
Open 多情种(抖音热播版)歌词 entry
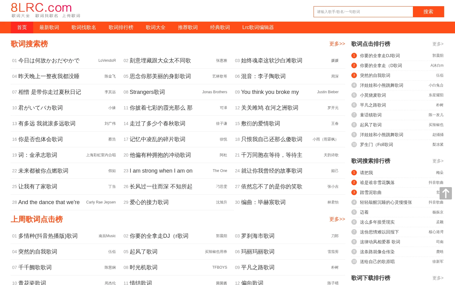[48, 236]
